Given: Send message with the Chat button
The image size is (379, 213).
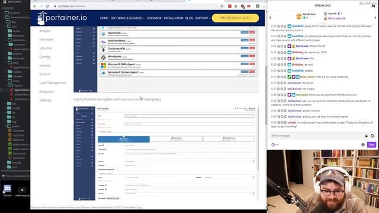Looking at the screenshot, I should coord(371,144).
